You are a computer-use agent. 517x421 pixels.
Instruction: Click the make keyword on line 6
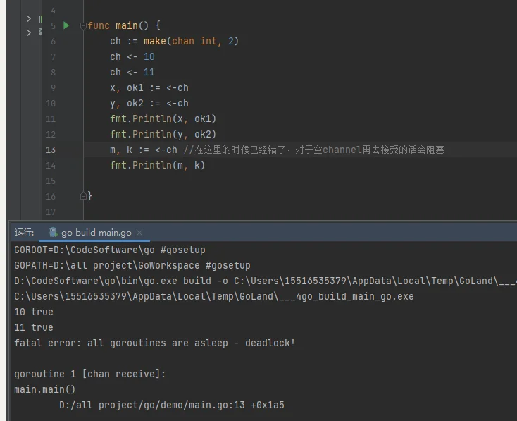coord(154,41)
